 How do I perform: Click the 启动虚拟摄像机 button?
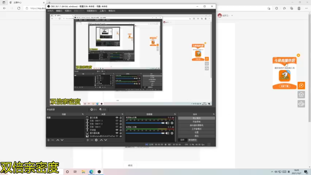196,125
